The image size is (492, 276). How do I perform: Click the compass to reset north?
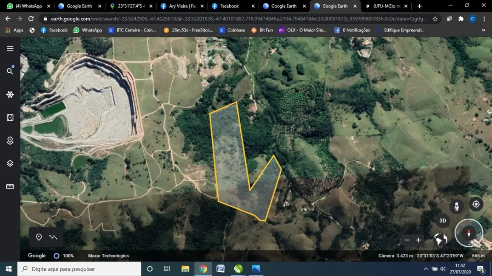click(x=469, y=233)
